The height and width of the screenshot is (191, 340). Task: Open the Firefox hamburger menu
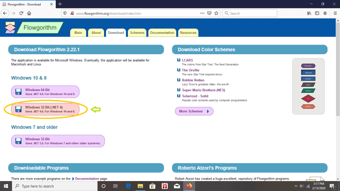pos(334,13)
